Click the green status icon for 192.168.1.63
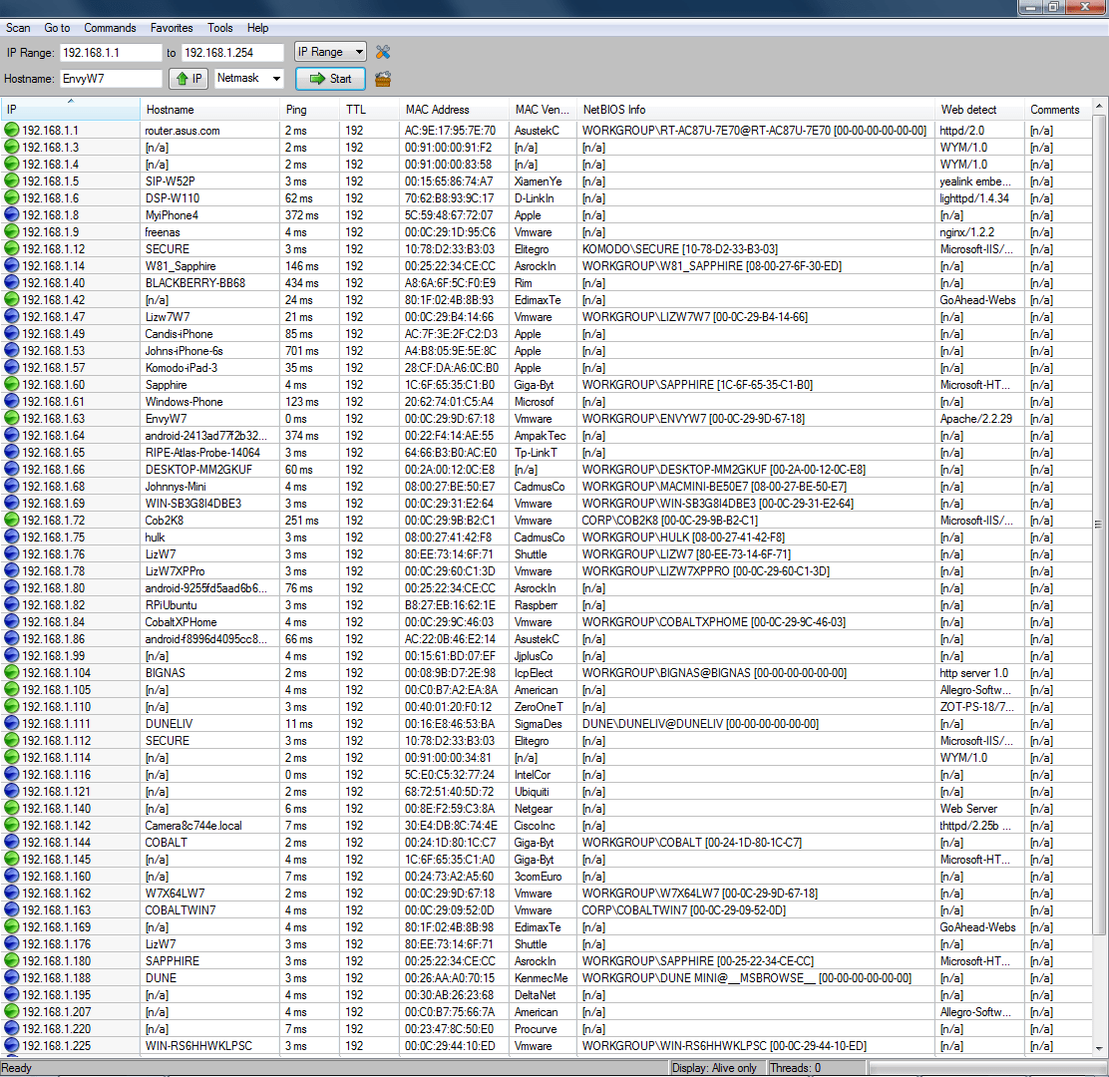This screenshot has height=1077, width=1109. (12, 418)
